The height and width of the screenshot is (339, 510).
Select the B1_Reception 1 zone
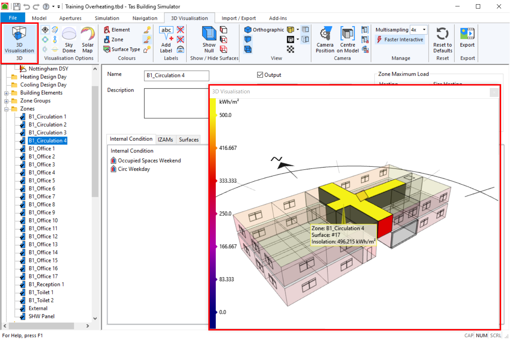click(46, 284)
